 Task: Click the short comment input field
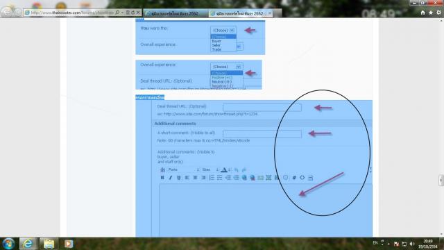262,134
